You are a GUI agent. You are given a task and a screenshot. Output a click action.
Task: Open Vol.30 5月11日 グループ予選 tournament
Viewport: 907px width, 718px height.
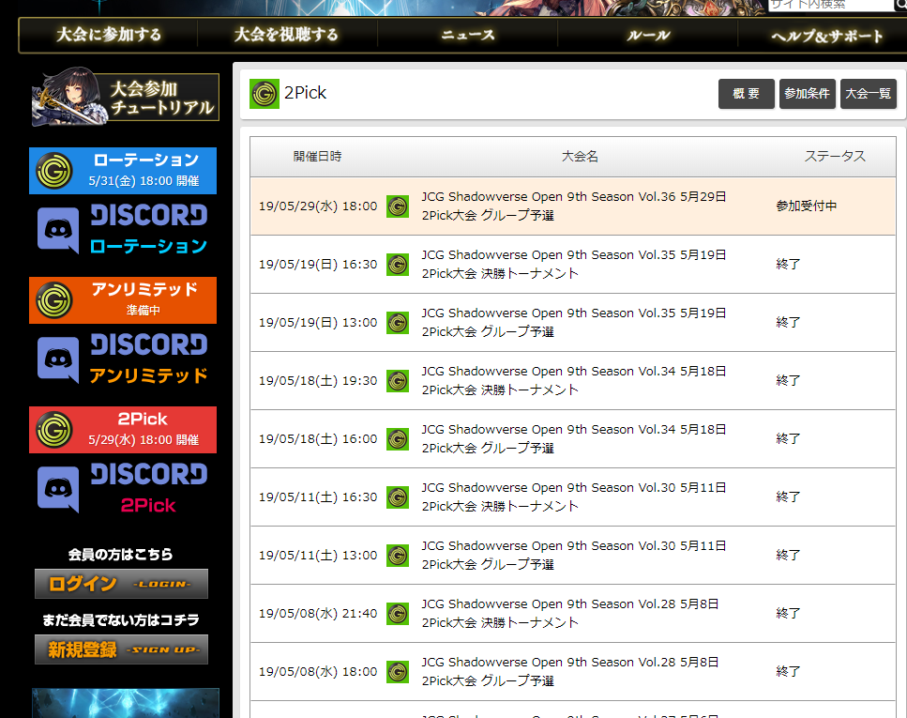(574, 556)
